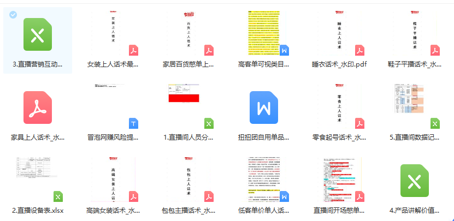Click the file name 高客单可视类目...
This screenshot has width=454, height=221.
point(264,64)
